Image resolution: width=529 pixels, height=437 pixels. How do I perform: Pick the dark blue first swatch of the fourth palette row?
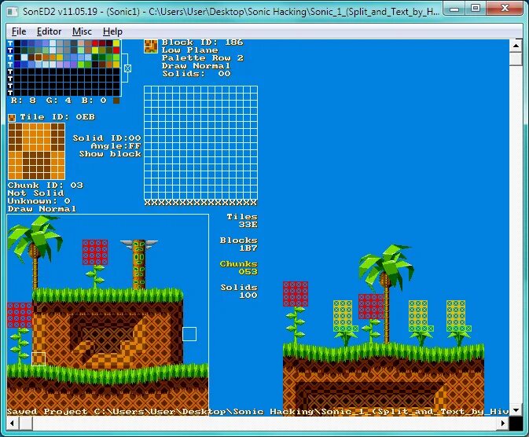[x=17, y=64]
